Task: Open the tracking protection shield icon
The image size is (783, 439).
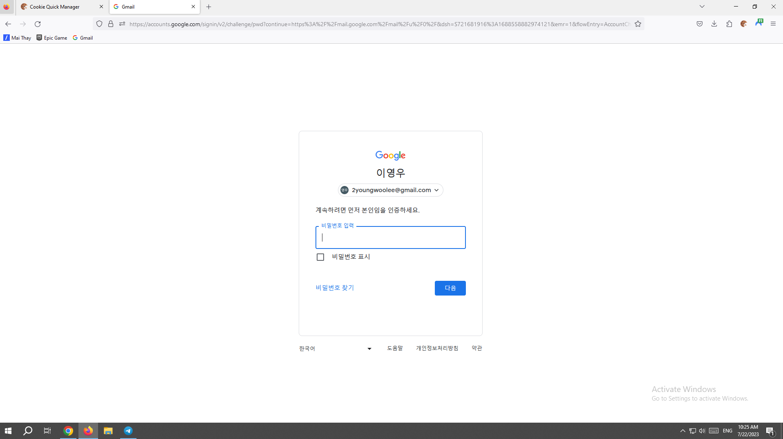Action: click(99, 24)
